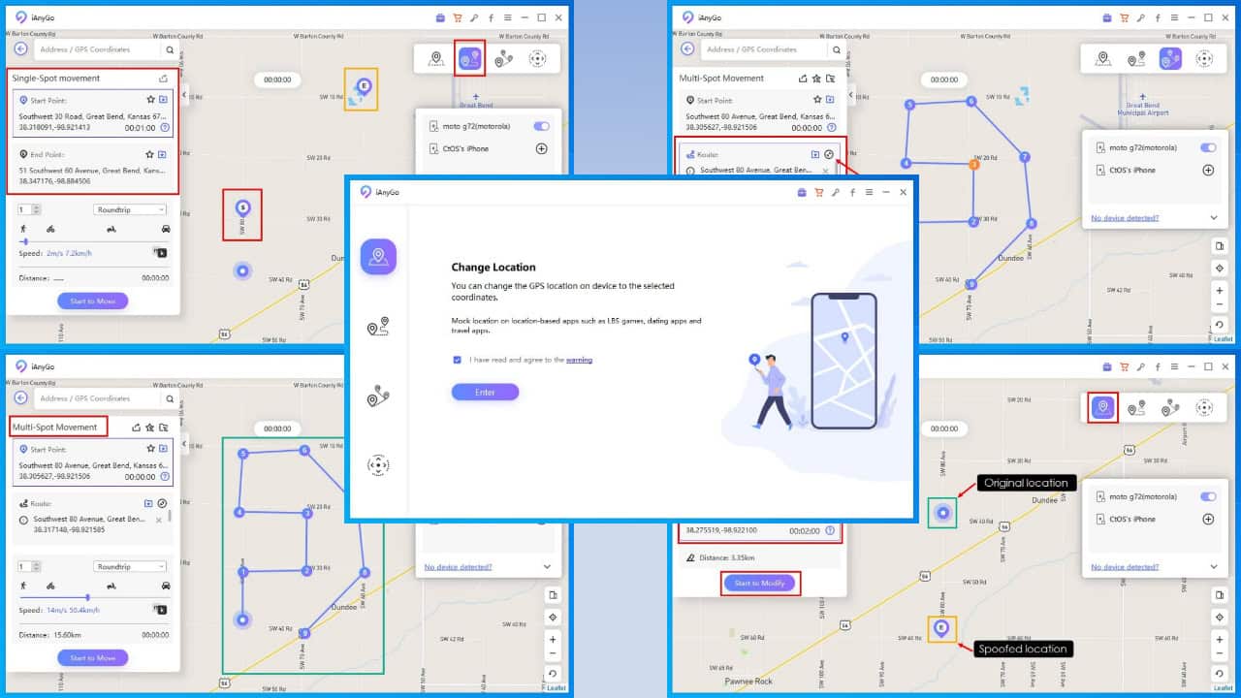Click cooldown help icon in Single-Spot Start Point box

tap(165, 127)
